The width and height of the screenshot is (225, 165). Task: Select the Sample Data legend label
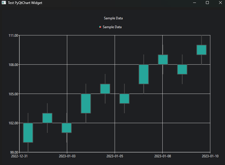point(112,27)
